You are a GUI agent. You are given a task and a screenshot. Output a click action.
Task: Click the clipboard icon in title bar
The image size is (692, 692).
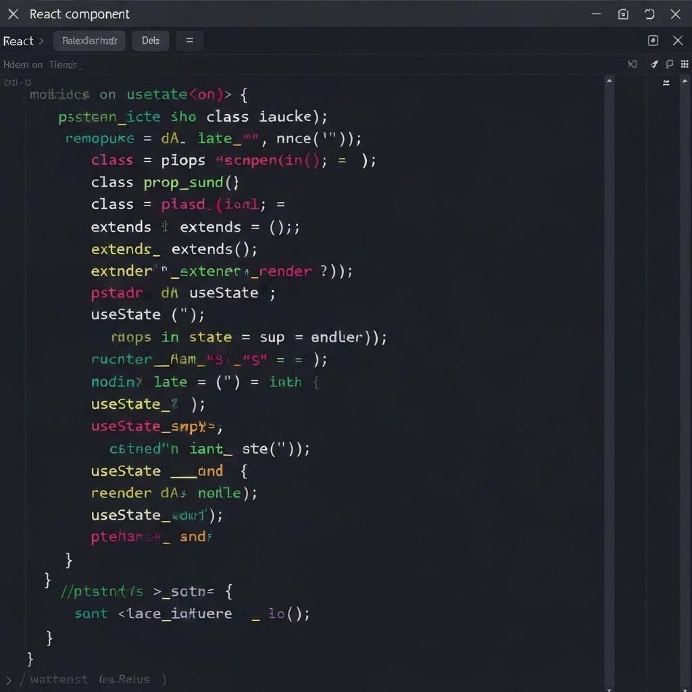click(623, 14)
